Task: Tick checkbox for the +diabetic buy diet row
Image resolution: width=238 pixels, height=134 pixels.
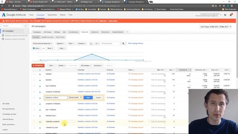Action: coord(34,127)
